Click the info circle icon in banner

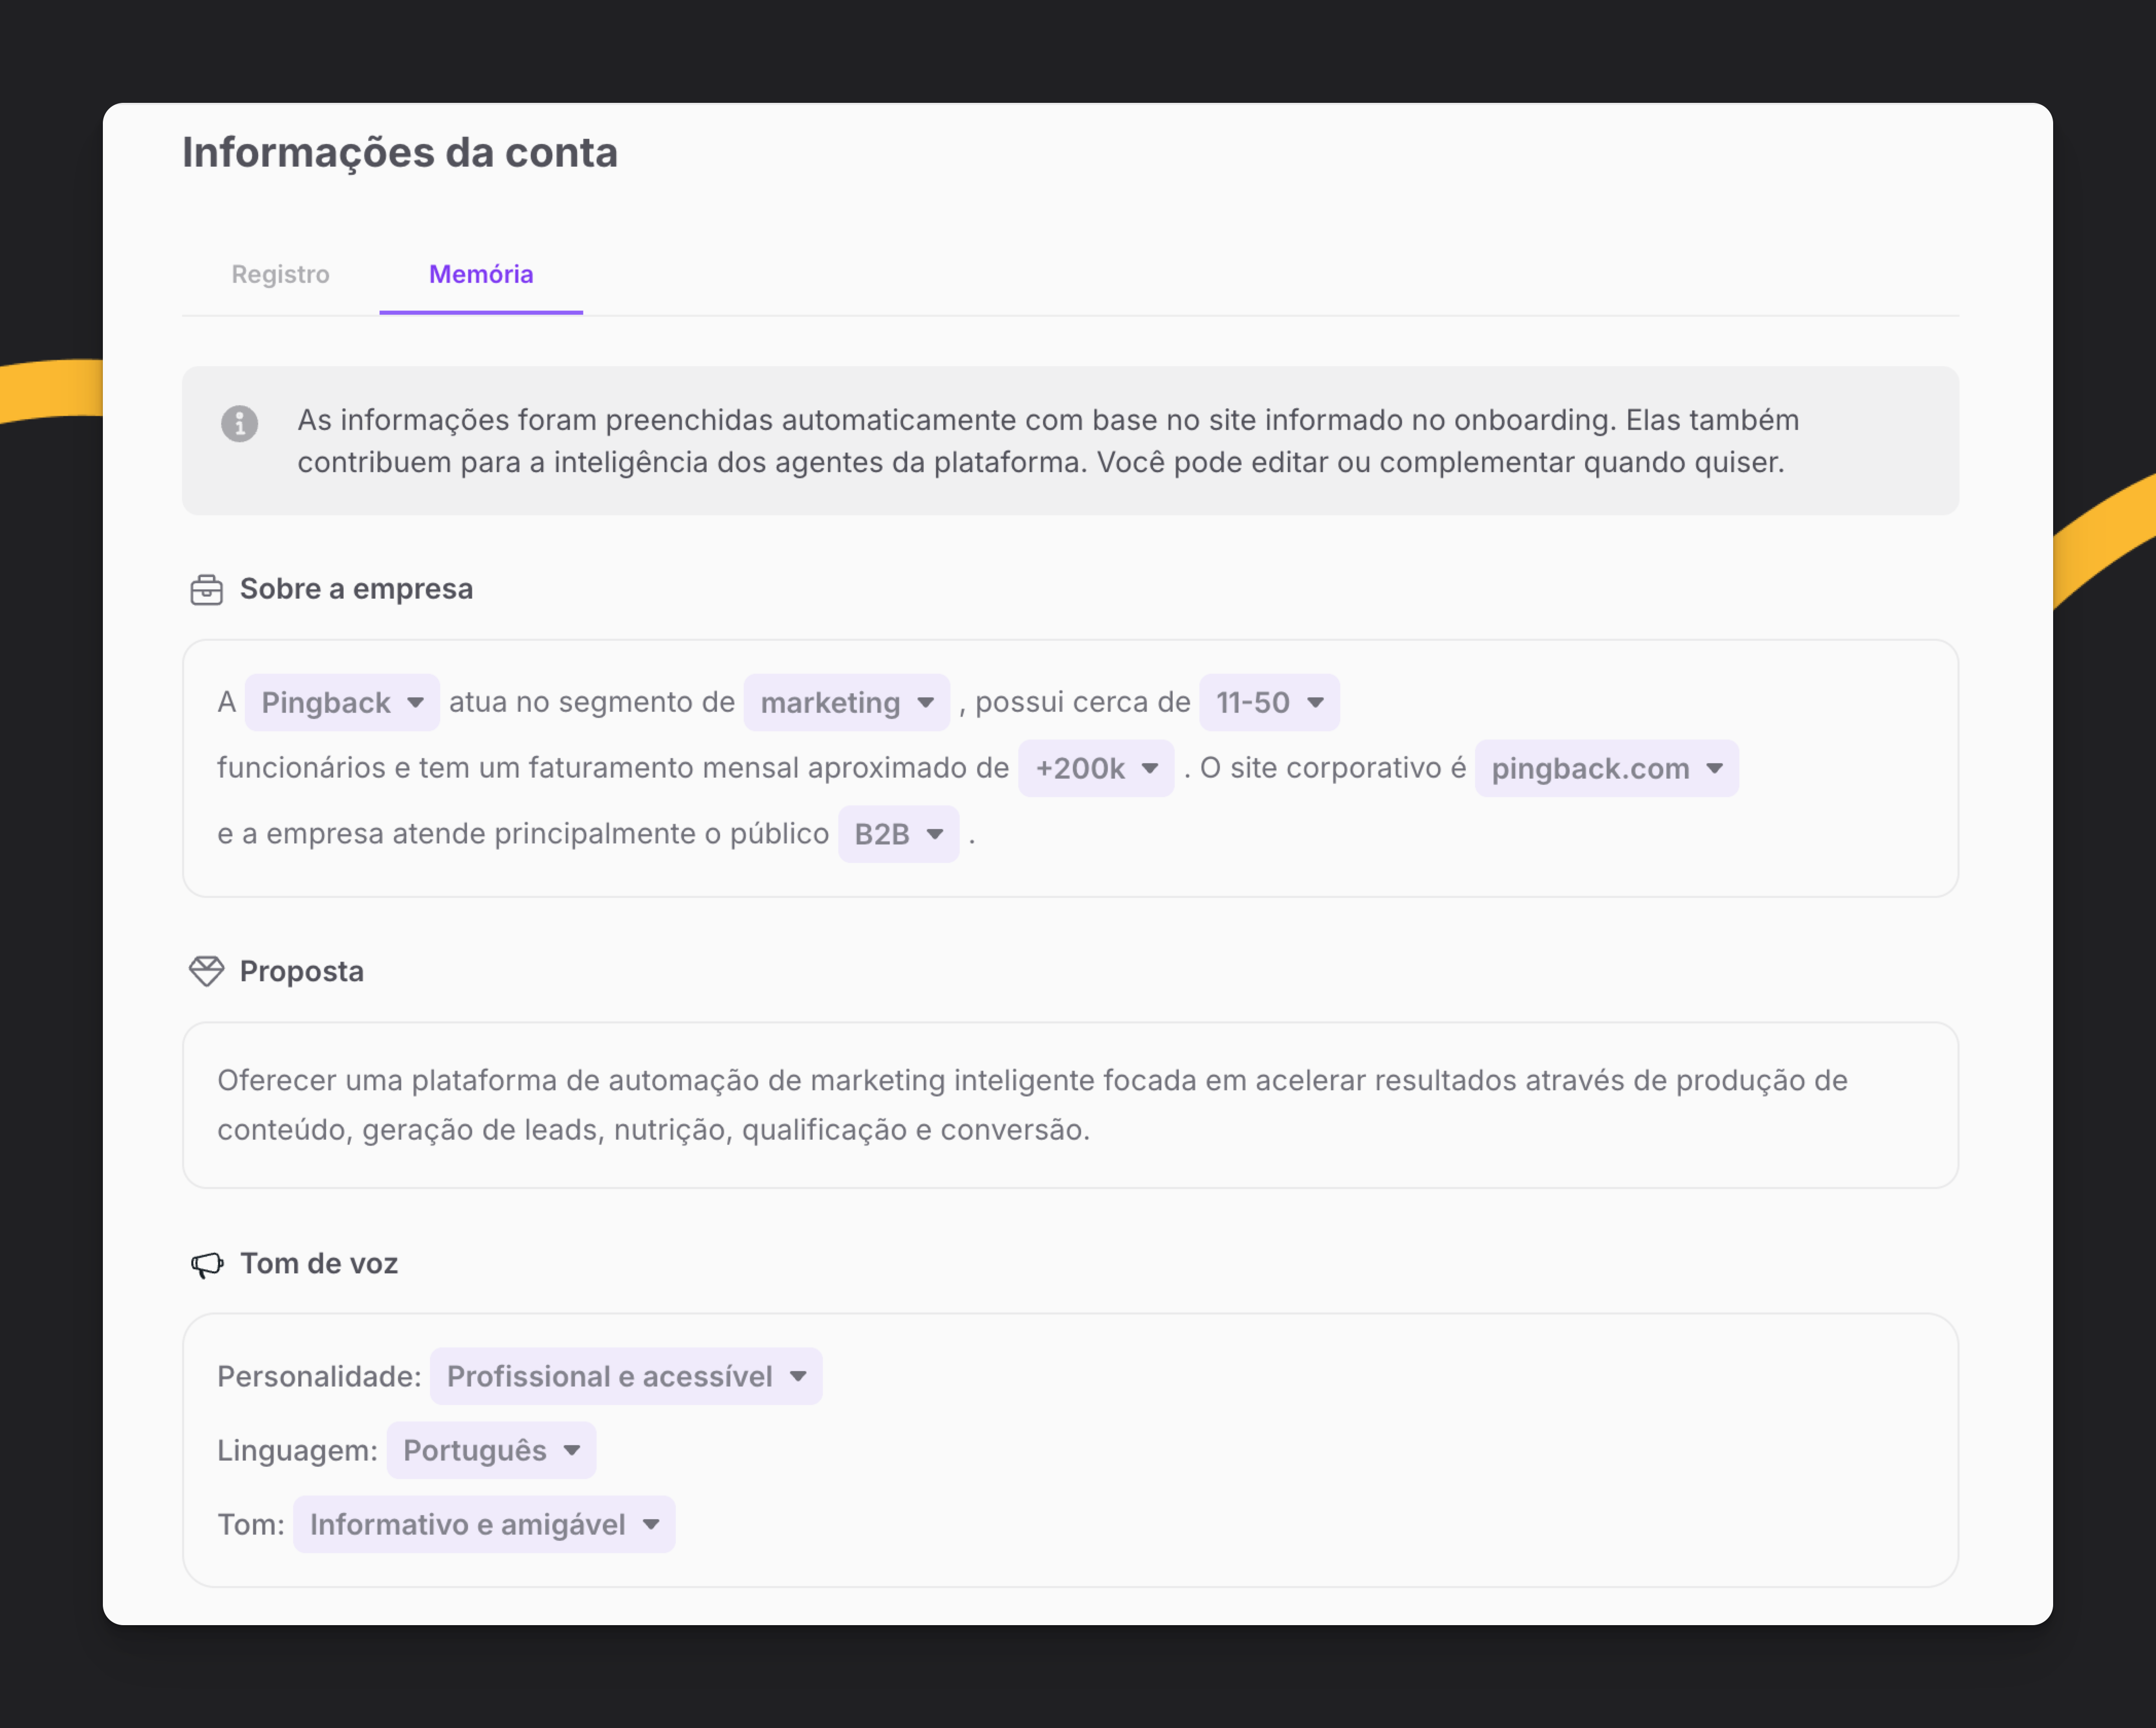239,423
